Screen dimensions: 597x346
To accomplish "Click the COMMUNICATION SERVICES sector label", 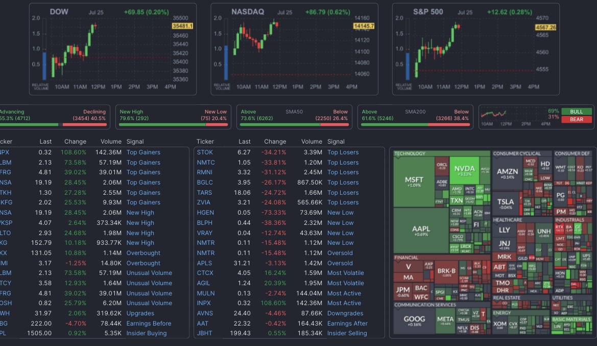I will [425, 305].
